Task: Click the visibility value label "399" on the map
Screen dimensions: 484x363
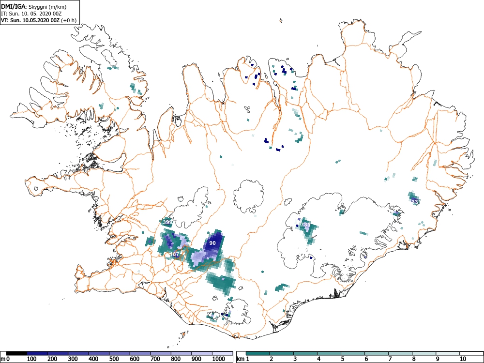Action: coord(167,222)
